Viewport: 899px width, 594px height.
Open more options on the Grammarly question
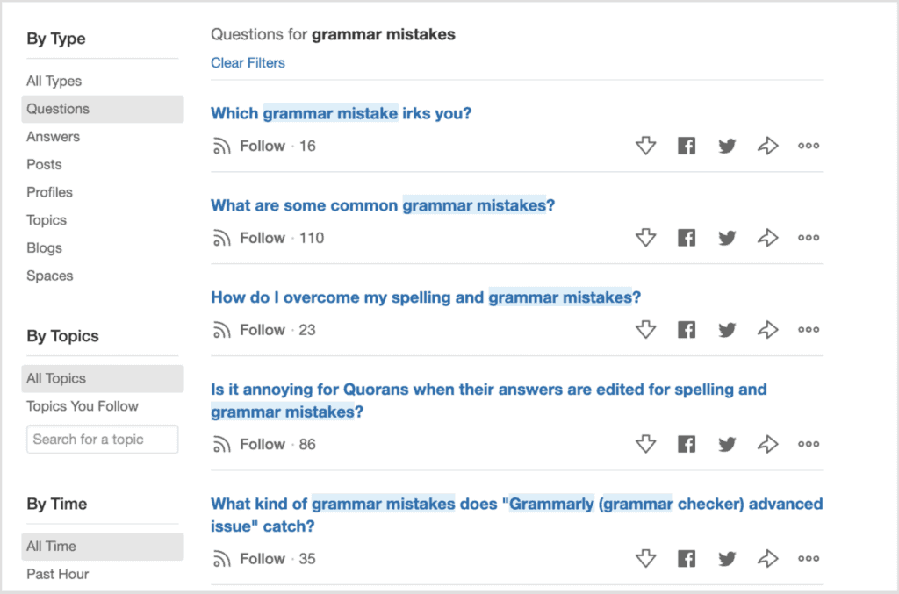(x=808, y=558)
